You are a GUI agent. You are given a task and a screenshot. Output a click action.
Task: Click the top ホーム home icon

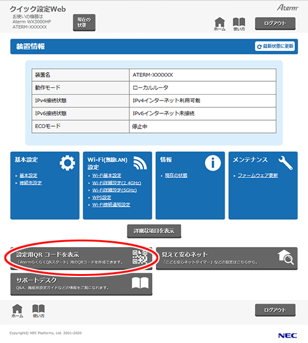pos(220,24)
